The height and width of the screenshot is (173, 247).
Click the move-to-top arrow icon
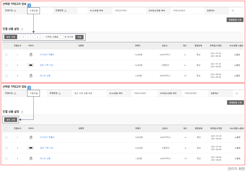[38, 37]
